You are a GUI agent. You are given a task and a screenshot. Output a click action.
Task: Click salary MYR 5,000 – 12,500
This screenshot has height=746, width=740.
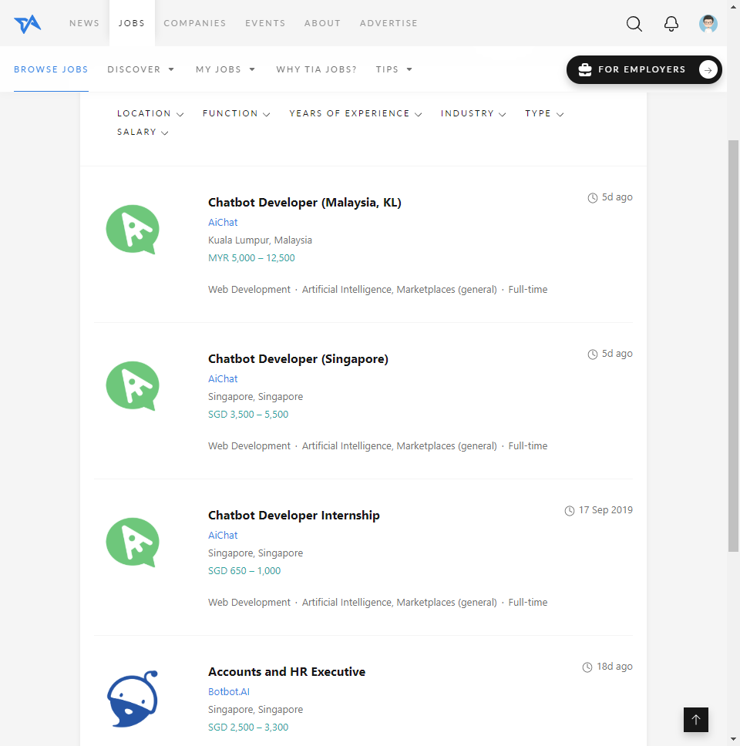(x=251, y=258)
